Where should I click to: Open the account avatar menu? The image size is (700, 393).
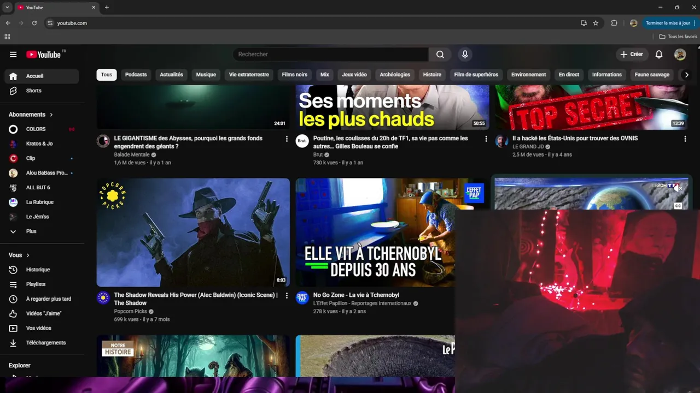pyautogui.click(x=680, y=55)
